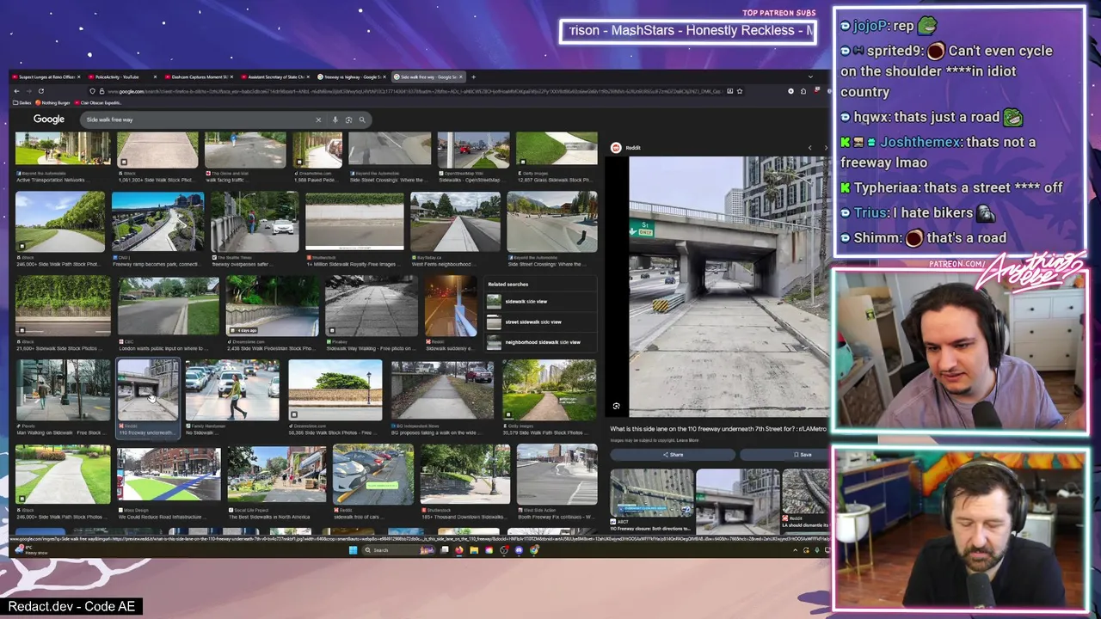Close the 'Side walk free way' tab
Screen dimensions: 1101x619
[x=461, y=77]
